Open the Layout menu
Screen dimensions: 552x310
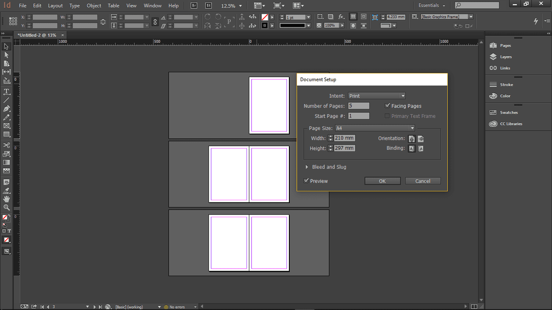point(55,6)
